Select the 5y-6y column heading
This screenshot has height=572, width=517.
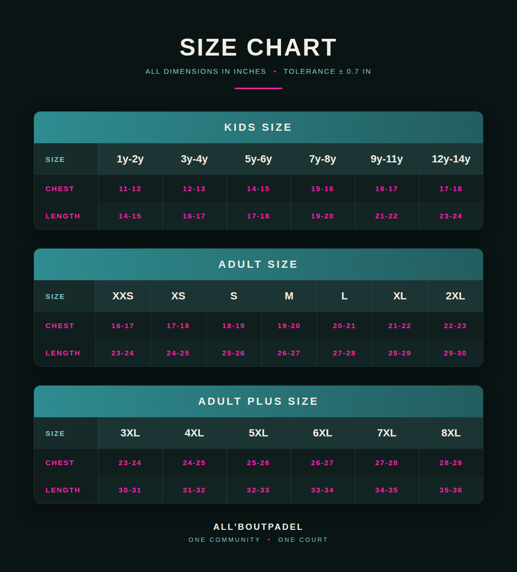[258, 159]
